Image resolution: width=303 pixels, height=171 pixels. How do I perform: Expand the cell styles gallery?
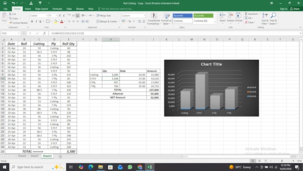click(215, 22)
